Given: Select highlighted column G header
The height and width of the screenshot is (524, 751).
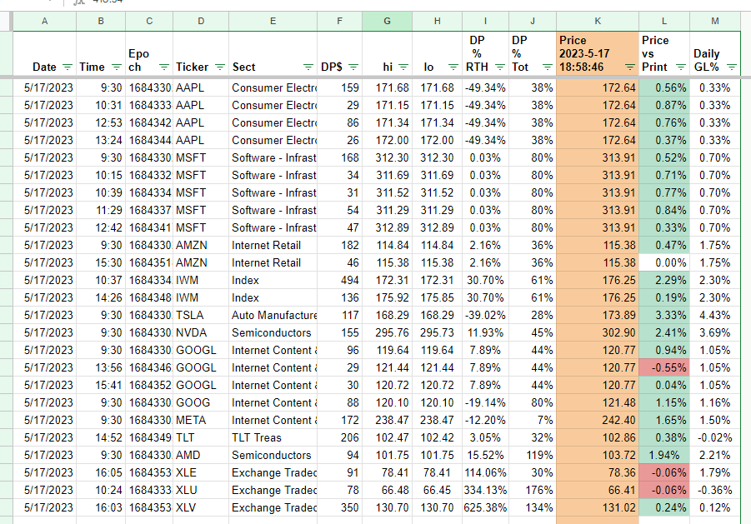Looking at the screenshot, I should click(x=387, y=21).
